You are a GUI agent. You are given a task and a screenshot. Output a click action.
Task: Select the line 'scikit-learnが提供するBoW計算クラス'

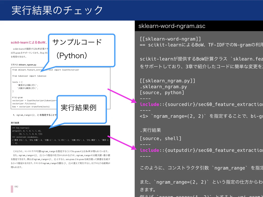201,59
